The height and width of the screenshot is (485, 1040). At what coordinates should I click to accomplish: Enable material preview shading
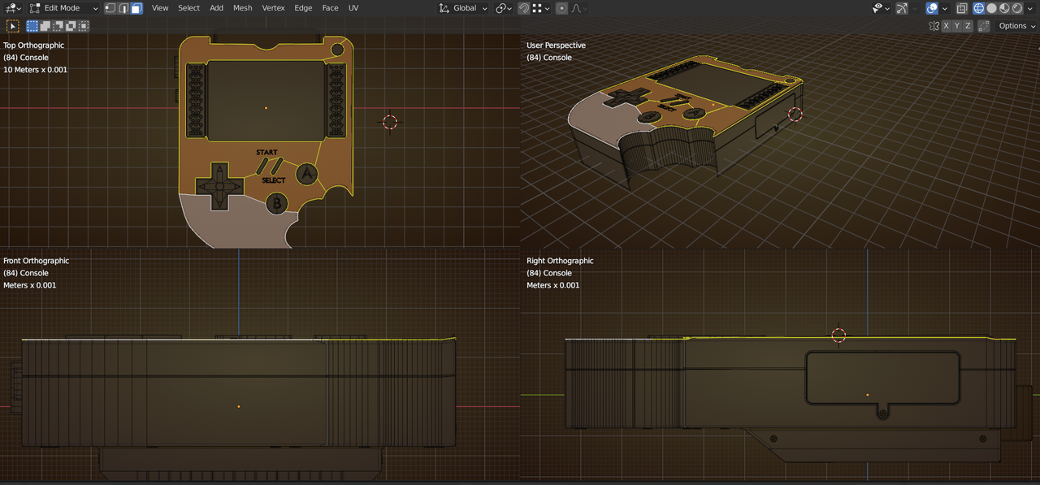[x=1005, y=8]
